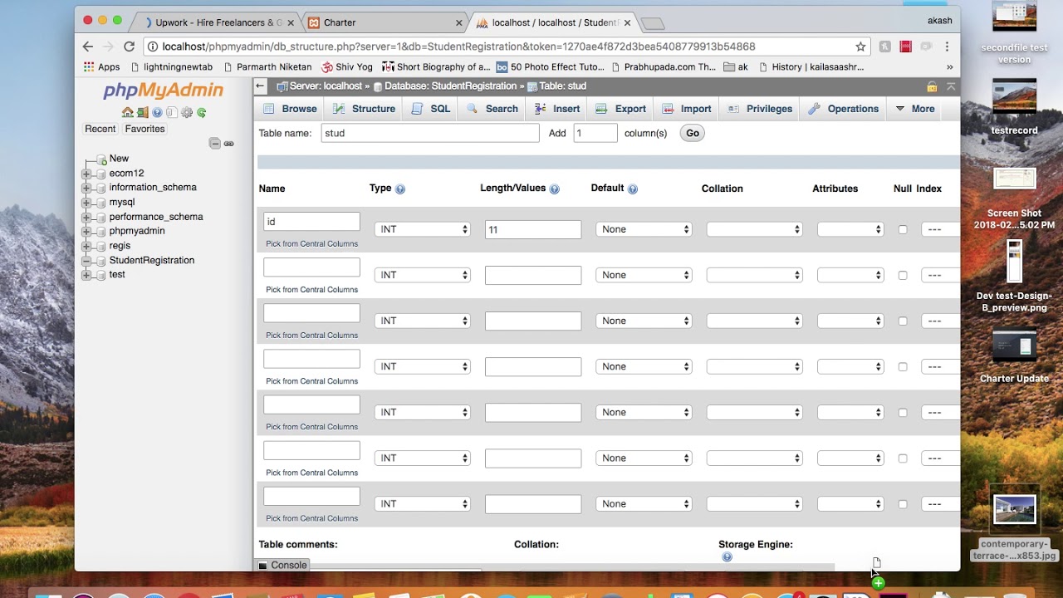The width and height of the screenshot is (1063, 598).
Task: Click the Recent tables button
Action: pyautogui.click(x=100, y=129)
